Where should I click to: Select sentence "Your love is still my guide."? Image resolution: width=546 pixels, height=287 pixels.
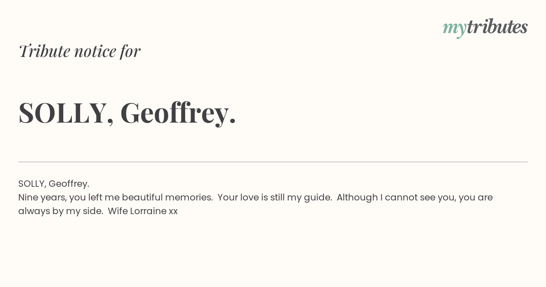coord(275,197)
